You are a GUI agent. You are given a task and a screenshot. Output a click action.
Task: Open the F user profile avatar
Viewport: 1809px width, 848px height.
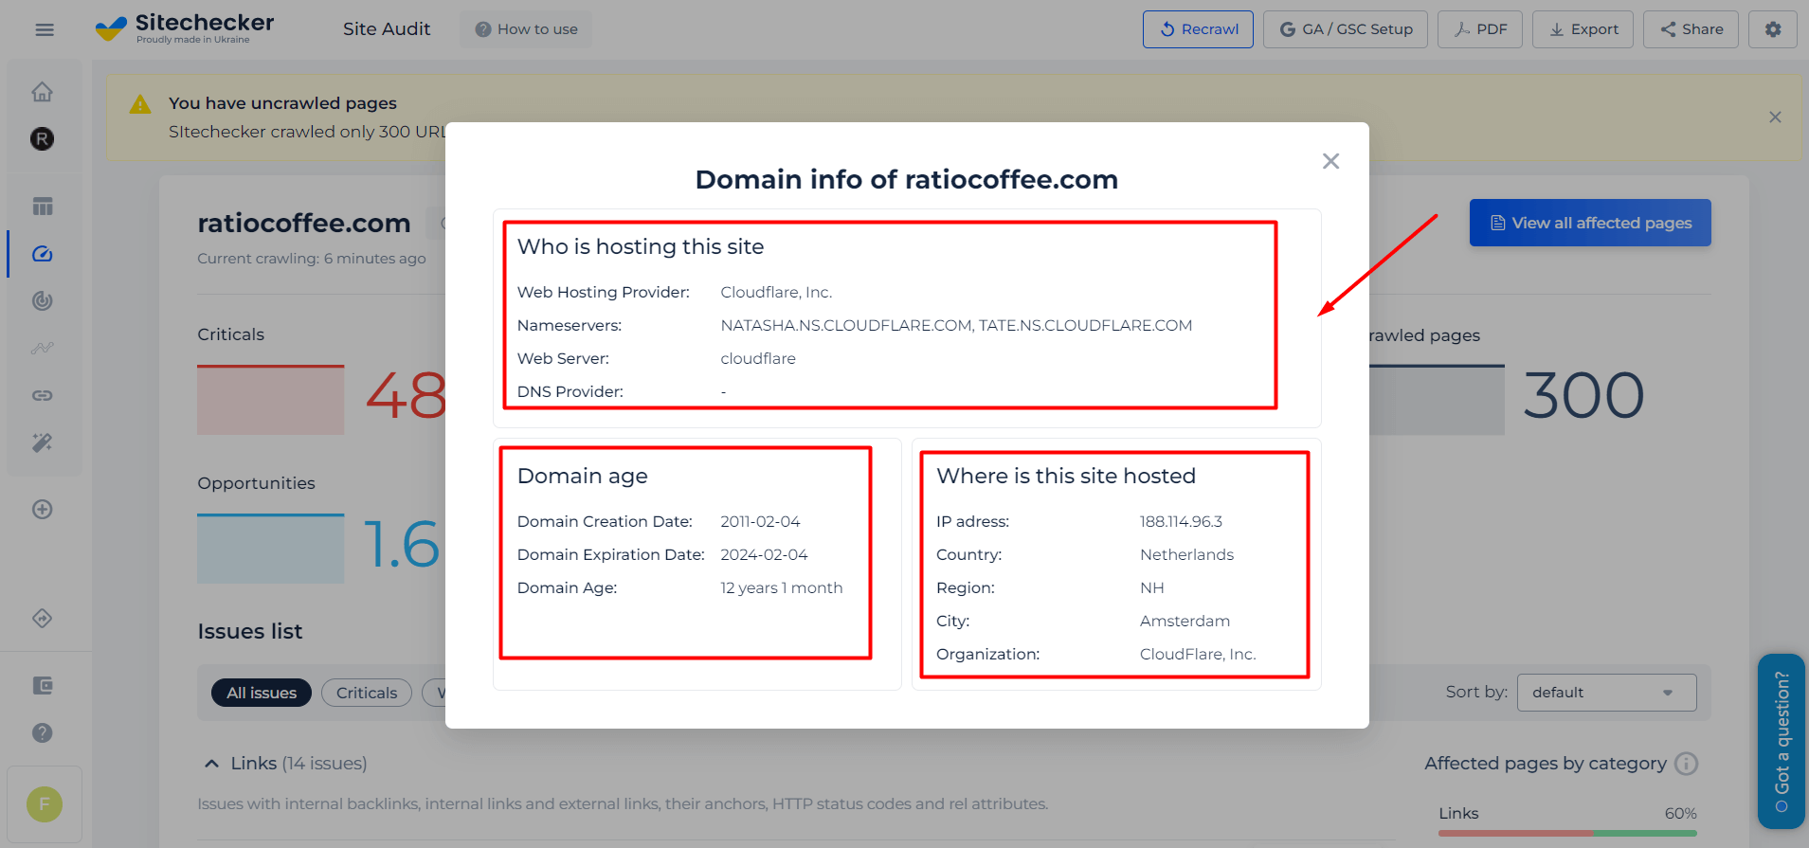tap(45, 804)
